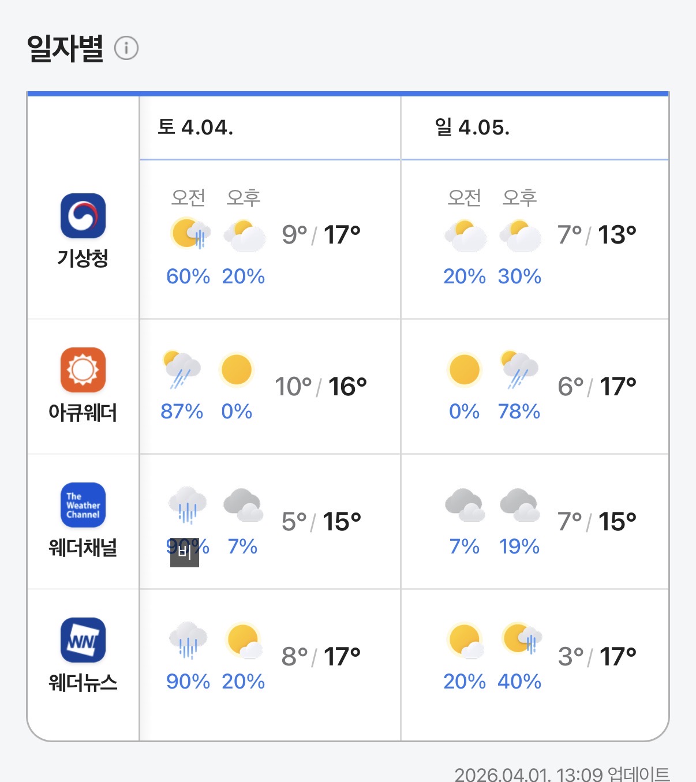Open the 웨더뉴스 provider name link
Viewport: 696px width, 782px height.
click(x=83, y=683)
